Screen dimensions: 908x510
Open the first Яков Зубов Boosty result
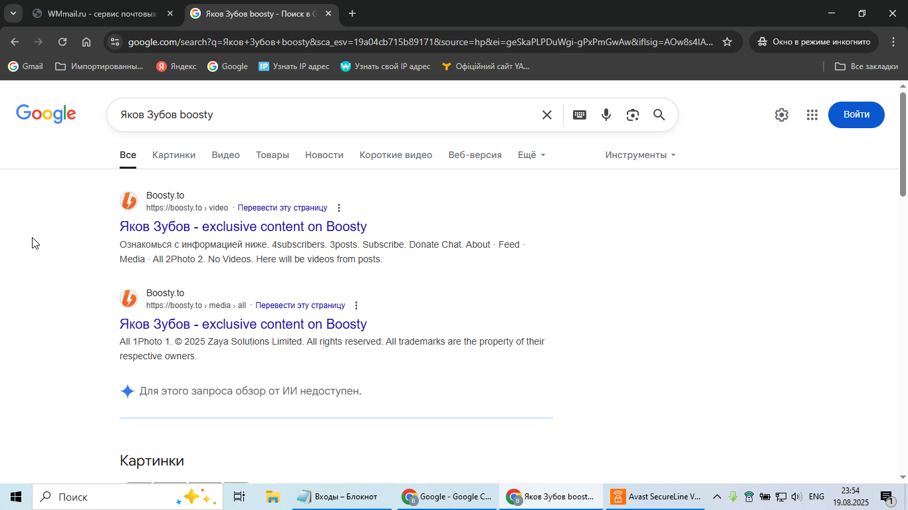point(243,226)
